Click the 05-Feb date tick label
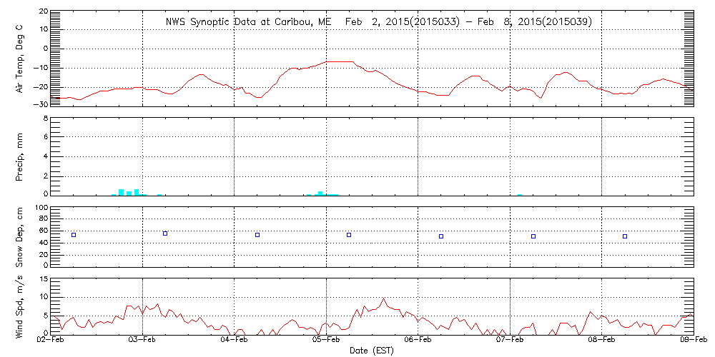 tap(327, 341)
